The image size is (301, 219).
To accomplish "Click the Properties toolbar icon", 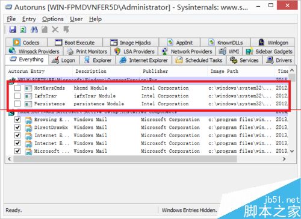I will pyautogui.click(x=45, y=29).
